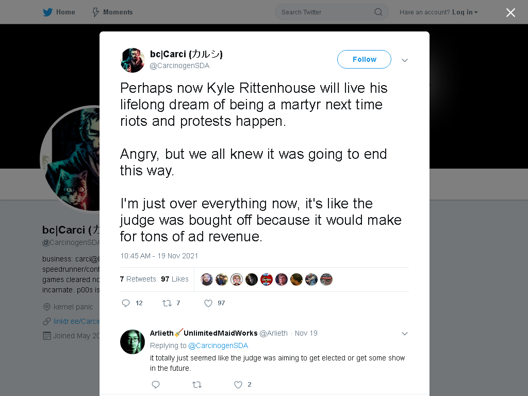Open the Log in dropdown

click(x=465, y=12)
